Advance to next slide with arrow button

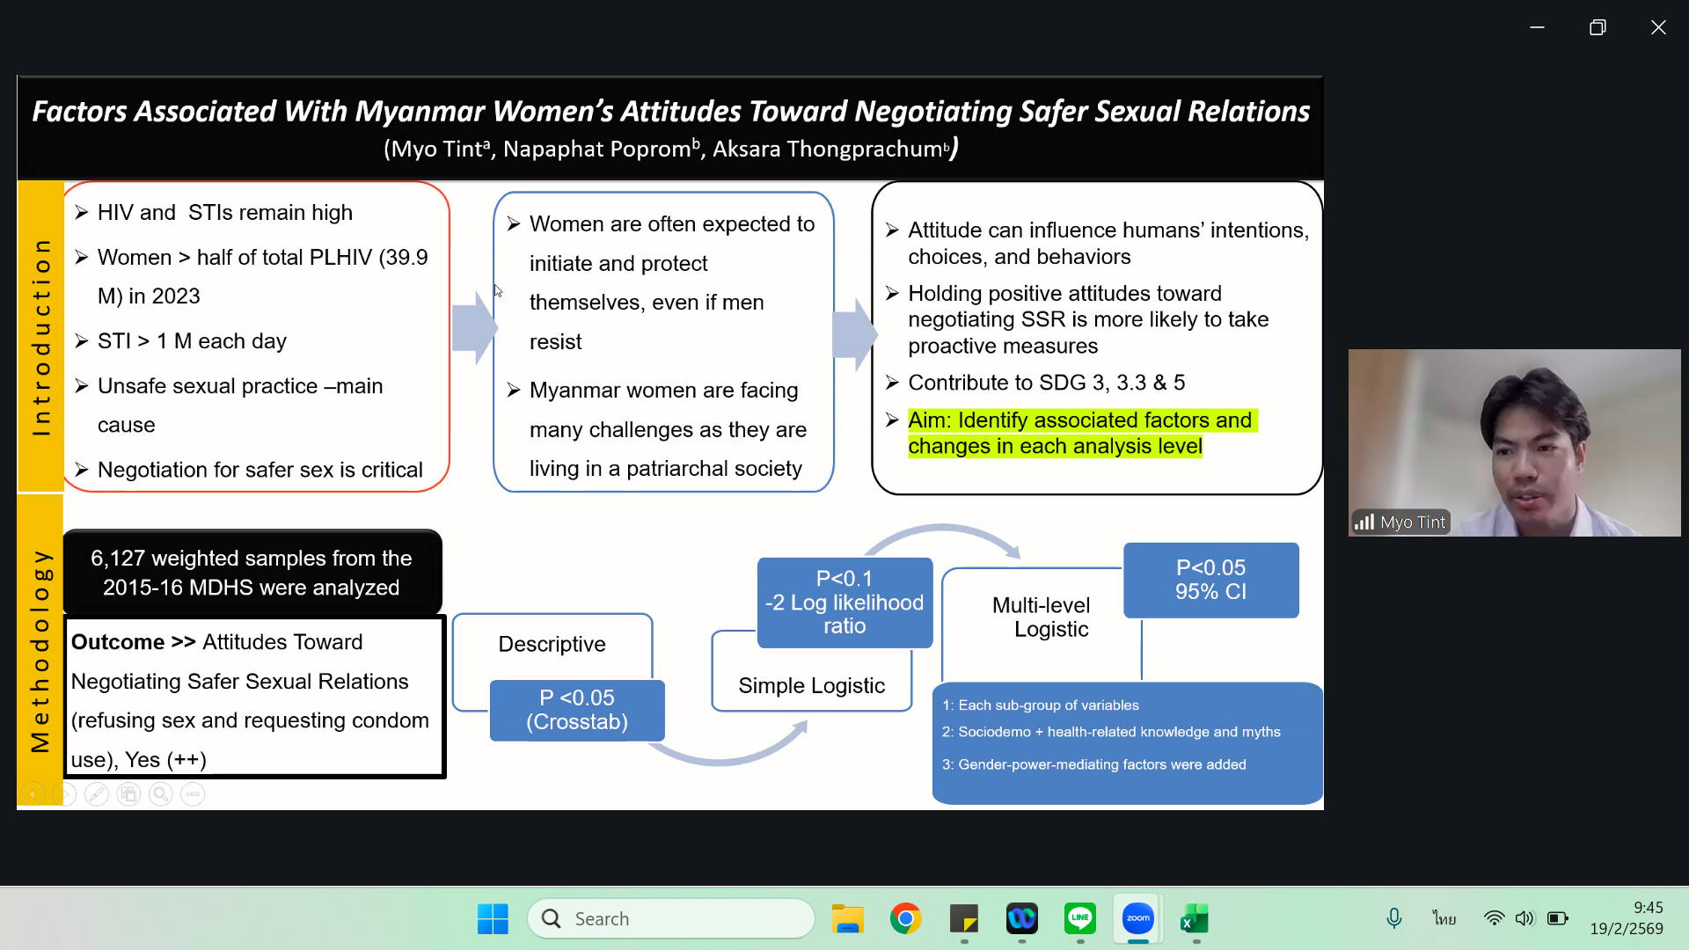(64, 794)
